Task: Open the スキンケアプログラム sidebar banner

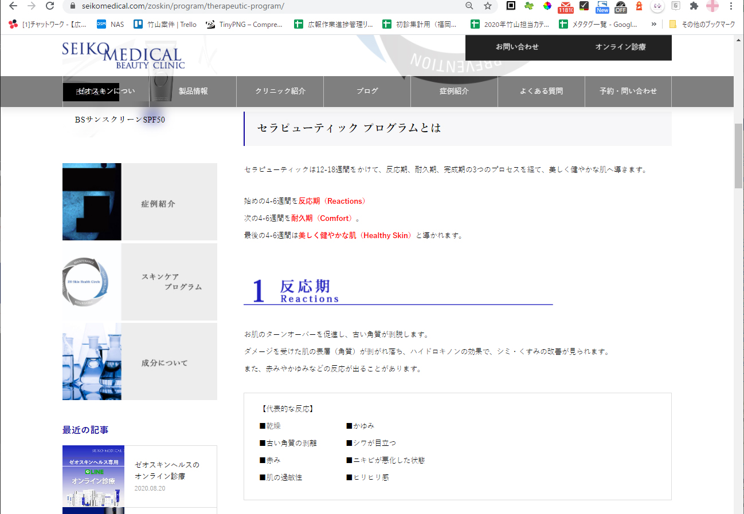Action: click(x=140, y=282)
